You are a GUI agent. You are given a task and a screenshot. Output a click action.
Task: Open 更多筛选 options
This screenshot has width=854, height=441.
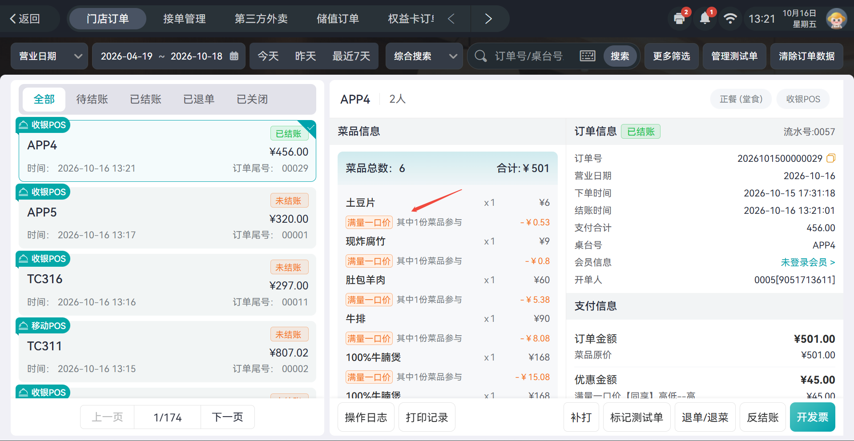pyautogui.click(x=672, y=56)
